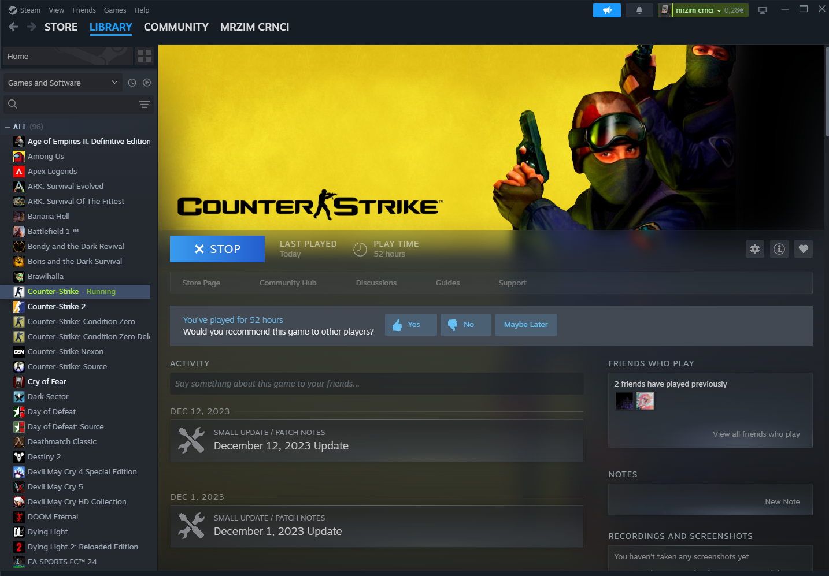Switch library to grid view icon
Viewport: 829px width, 576px height.
[x=145, y=56]
